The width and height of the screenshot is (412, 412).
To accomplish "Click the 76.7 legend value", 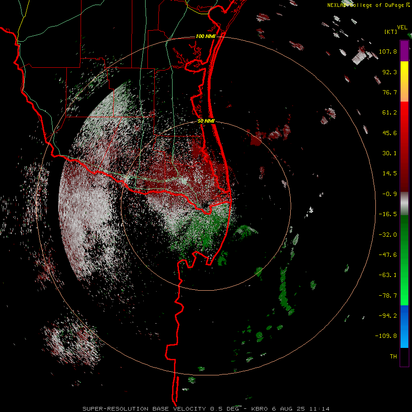I will coord(390,92).
